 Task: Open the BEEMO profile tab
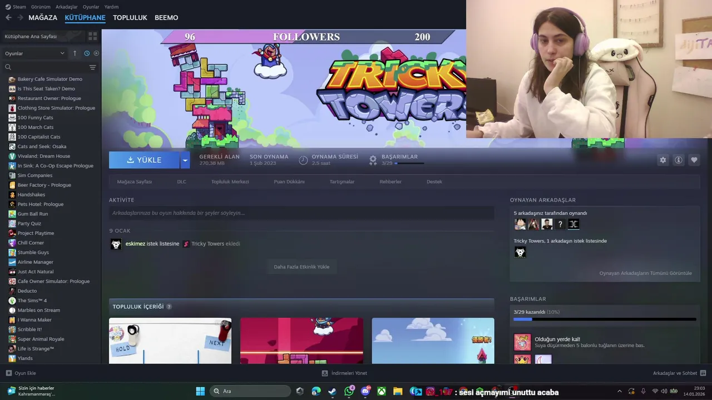coord(166,18)
